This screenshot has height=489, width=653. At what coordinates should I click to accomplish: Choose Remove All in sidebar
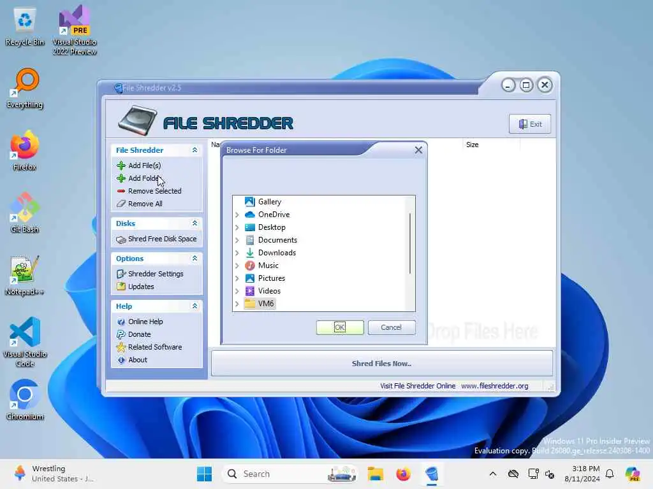[x=145, y=204]
